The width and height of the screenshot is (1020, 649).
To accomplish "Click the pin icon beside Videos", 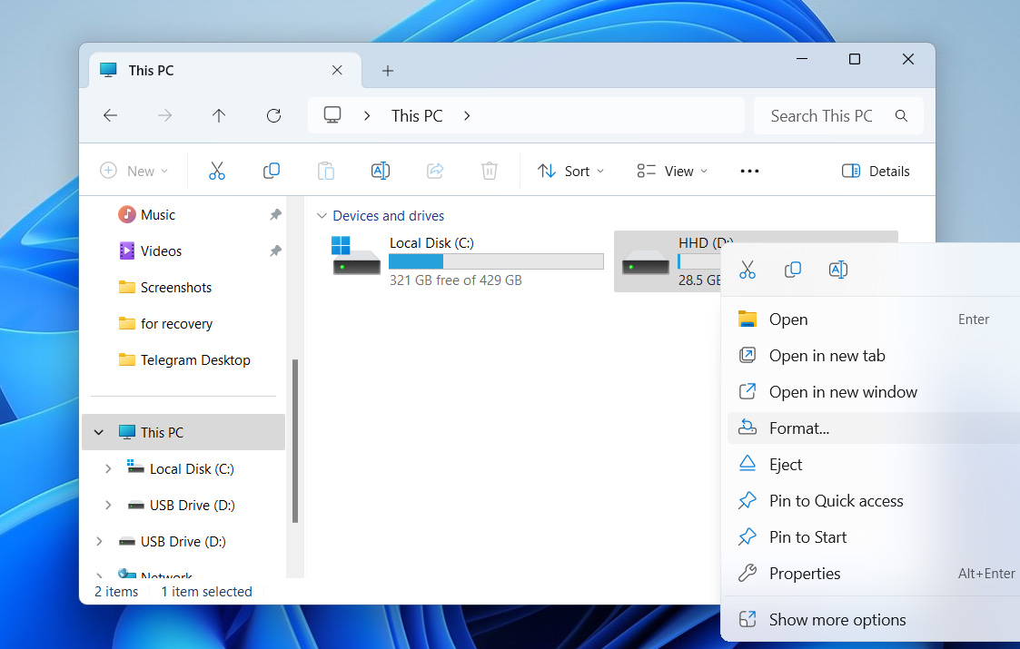I will point(276,251).
